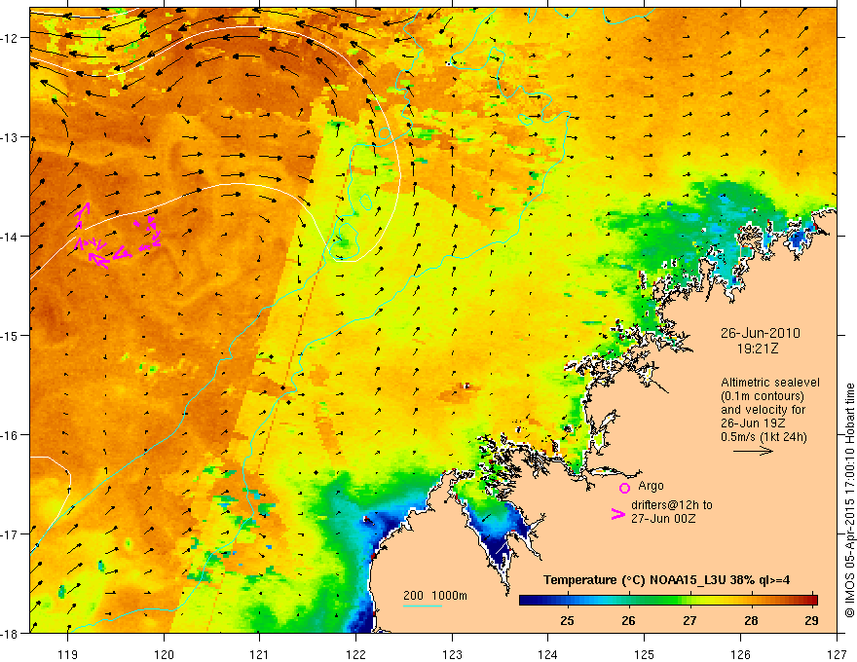Click the cyan 200 1000m isobath legend line
This screenshot has height=662, width=857.
423,606
